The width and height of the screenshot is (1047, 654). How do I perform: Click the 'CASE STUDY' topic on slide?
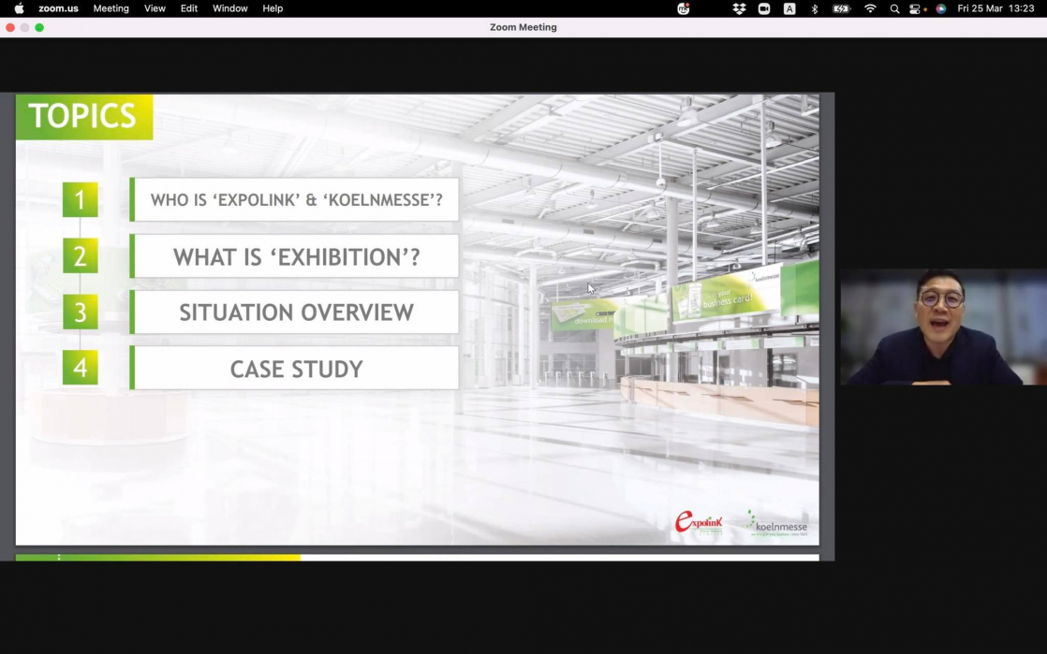296,369
